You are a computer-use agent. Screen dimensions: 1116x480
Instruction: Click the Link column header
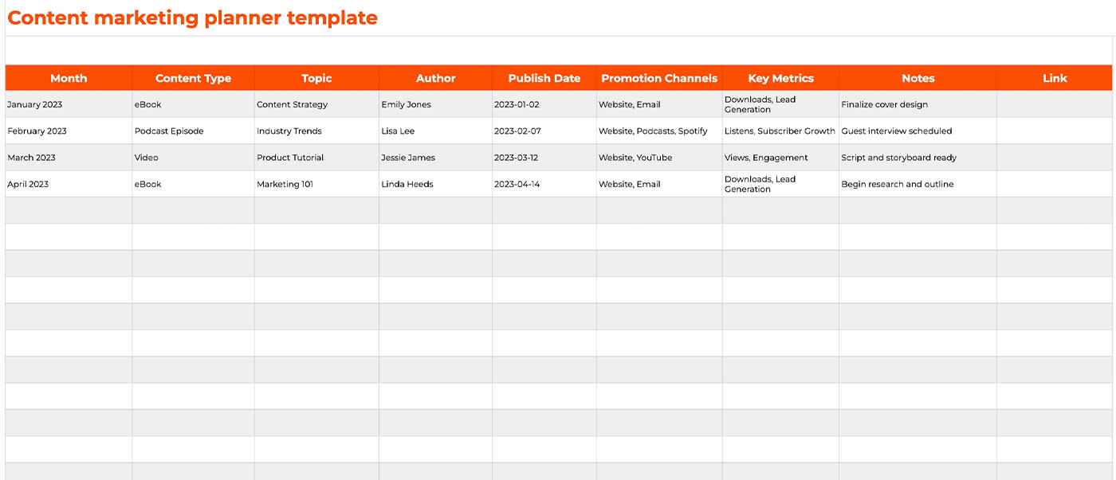(1055, 78)
